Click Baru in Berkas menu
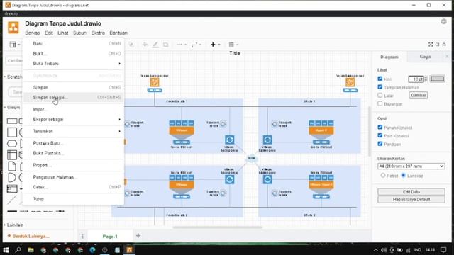The width and height of the screenshot is (454, 255). point(73,44)
